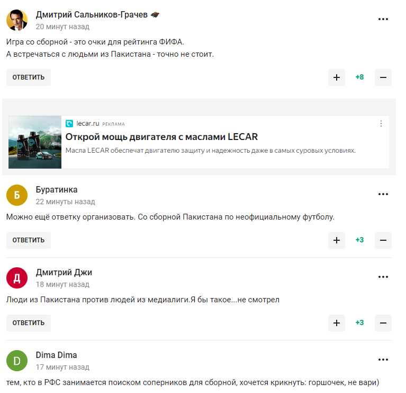406x393 pixels.
Task: Click the lecar.ru ad product image
Action: click(35, 142)
